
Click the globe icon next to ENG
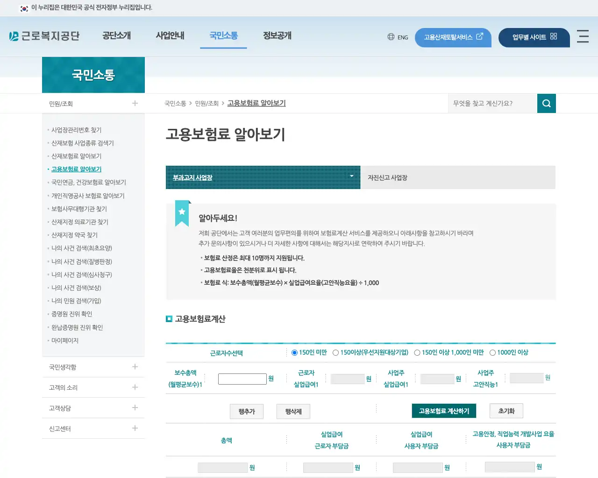pyautogui.click(x=391, y=37)
